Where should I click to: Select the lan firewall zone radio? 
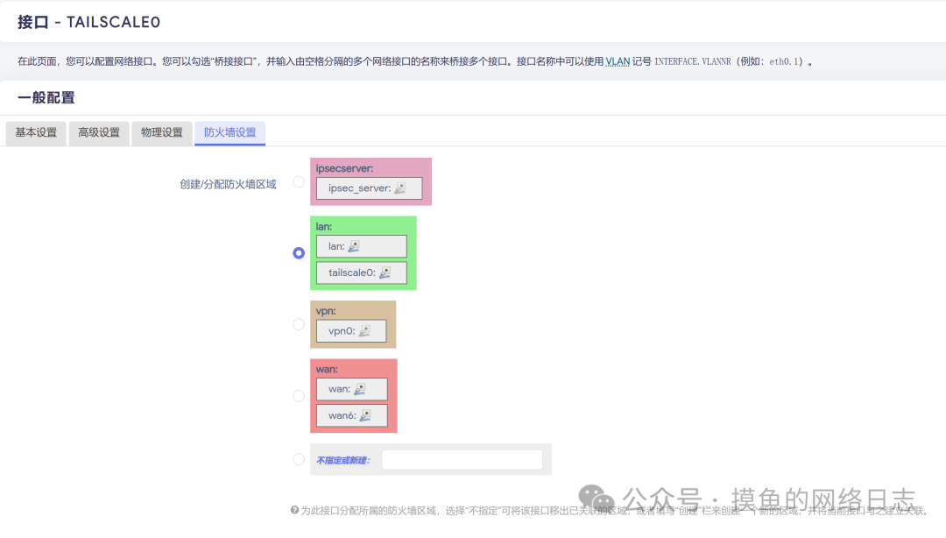pos(299,253)
